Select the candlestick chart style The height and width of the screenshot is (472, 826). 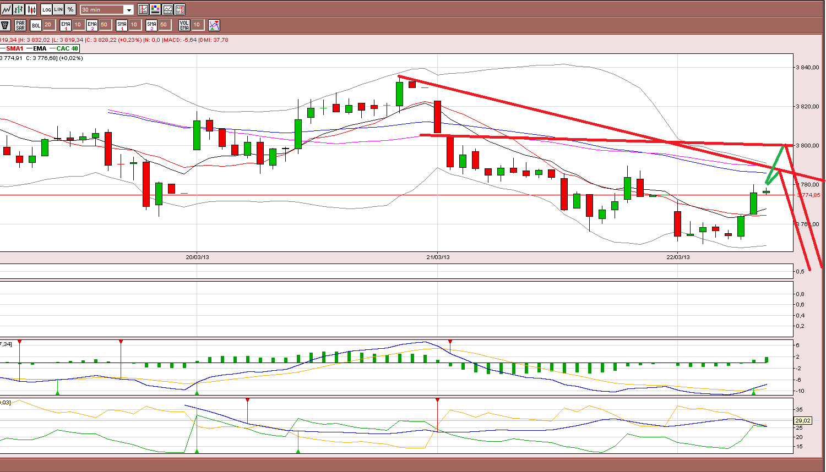tap(31, 9)
